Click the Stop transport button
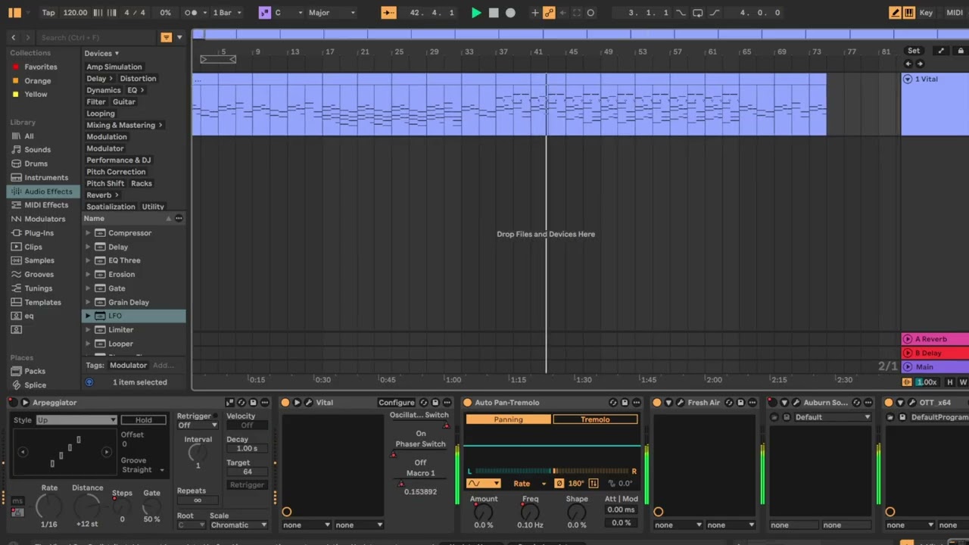The height and width of the screenshot is (545, 969). 494,13
